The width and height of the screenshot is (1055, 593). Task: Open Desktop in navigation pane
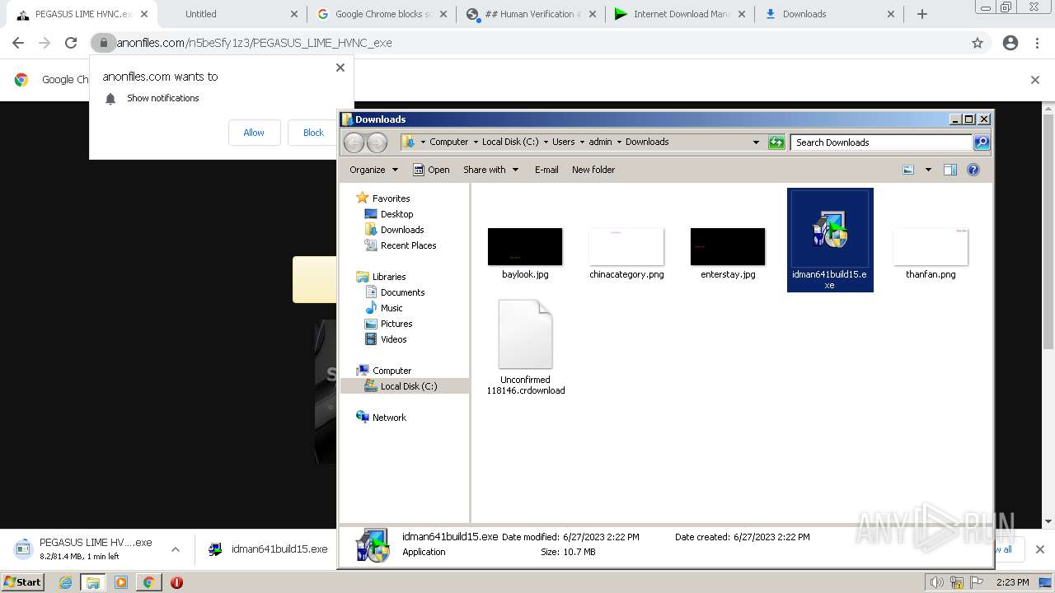pyautogui.click(x=396, y=214)
